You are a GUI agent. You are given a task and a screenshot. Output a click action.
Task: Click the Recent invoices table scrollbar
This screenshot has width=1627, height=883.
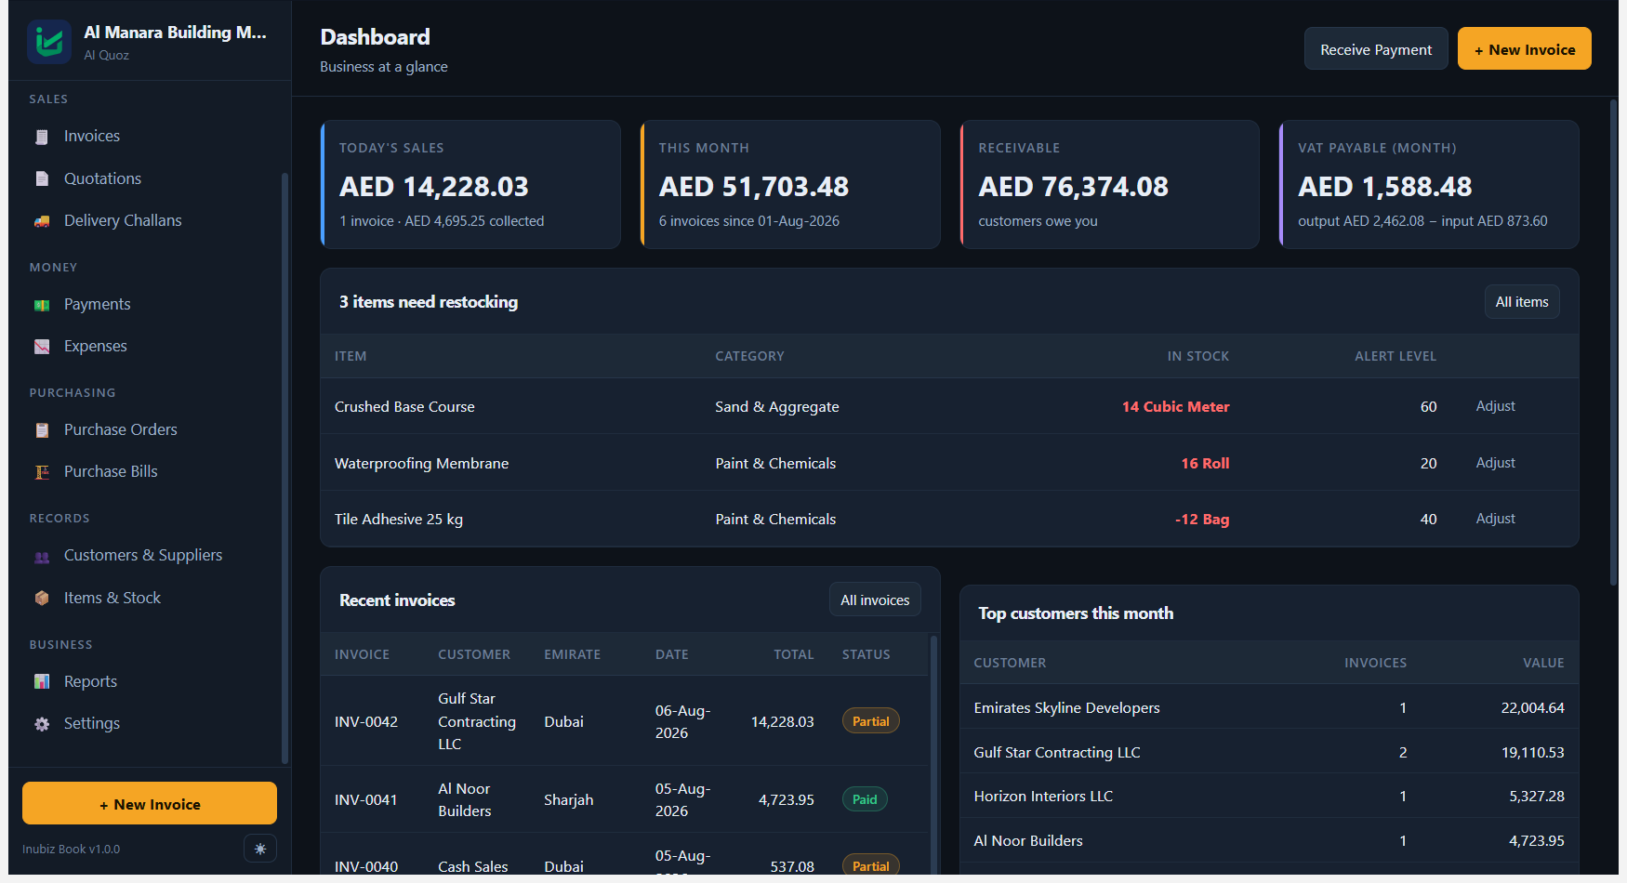933,753
